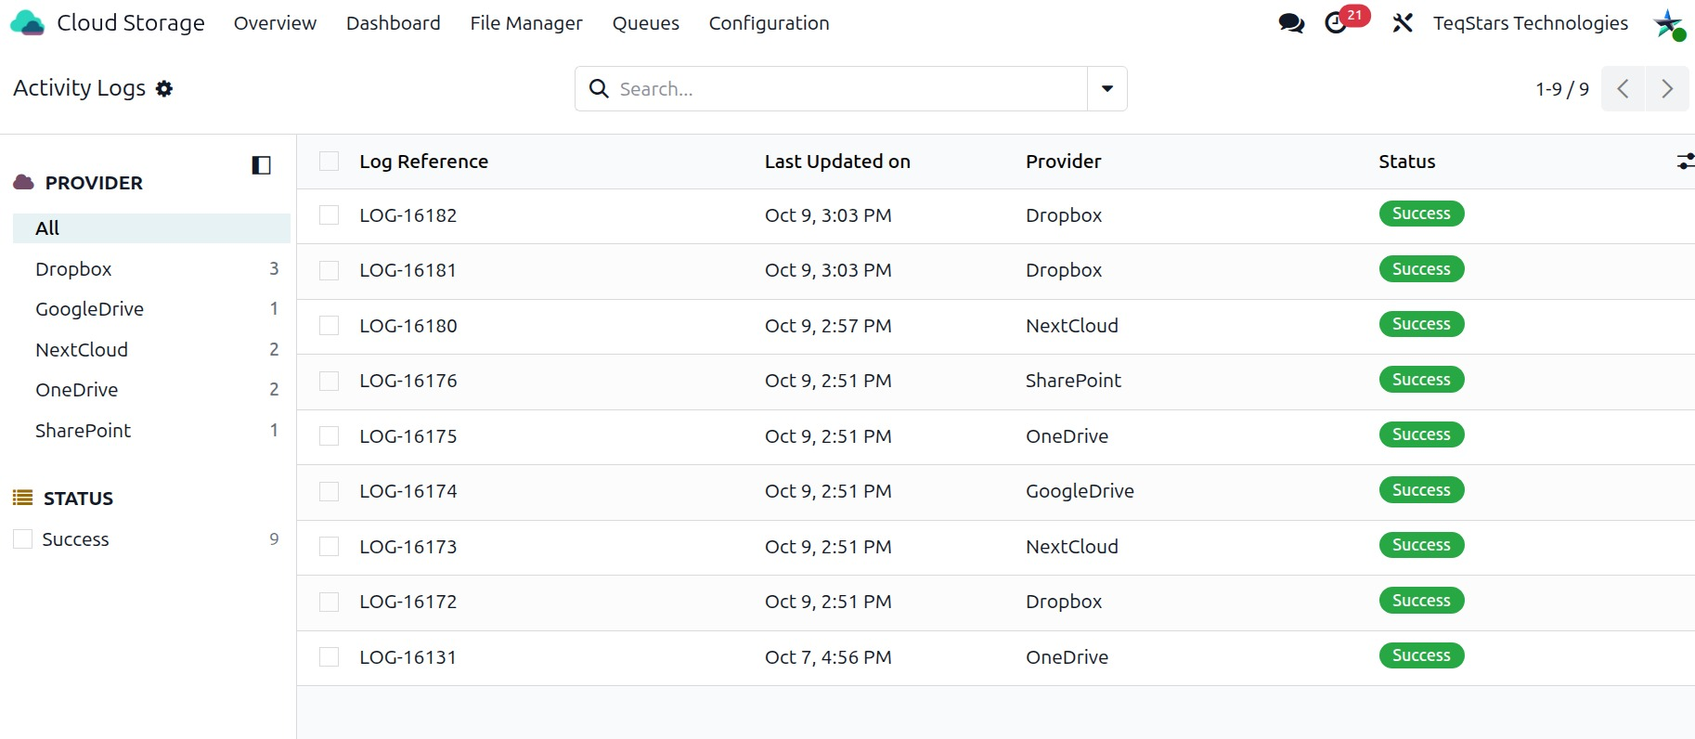Image resolution: width=1695 pixels, height=739 pixels.
Task: Click the 1-9 / 9 pager counter
Action: coord(1561,89)
